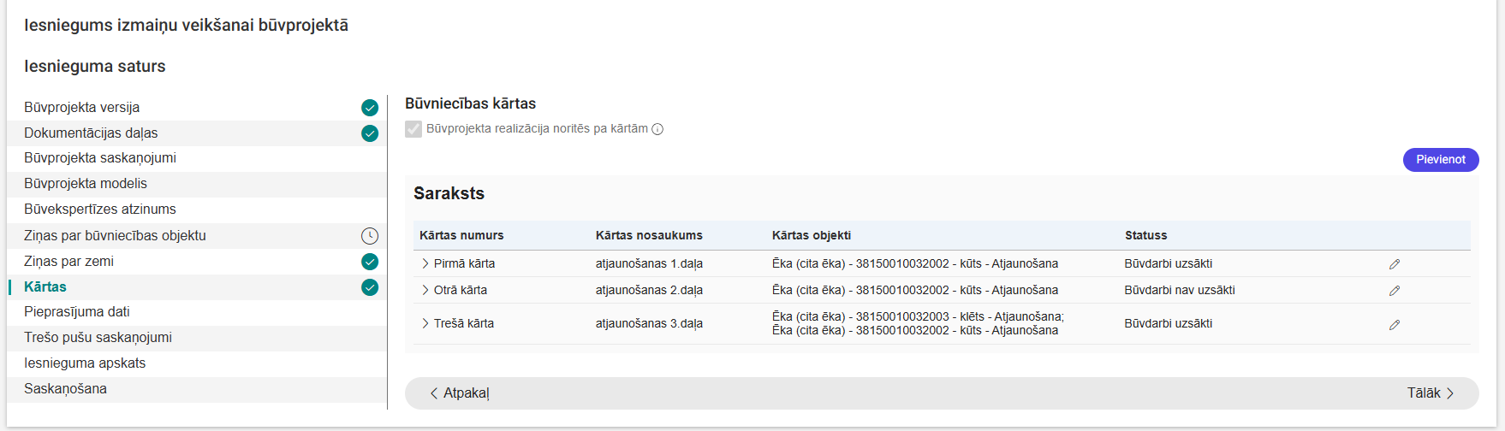Screen dimensions: 1505x431
Task: Expand the Trešā kārta row
Action: click(425, 324)
